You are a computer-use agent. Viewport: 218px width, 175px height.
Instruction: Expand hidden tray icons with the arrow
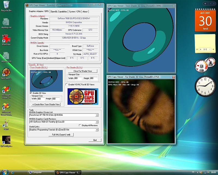click(198, 172)
